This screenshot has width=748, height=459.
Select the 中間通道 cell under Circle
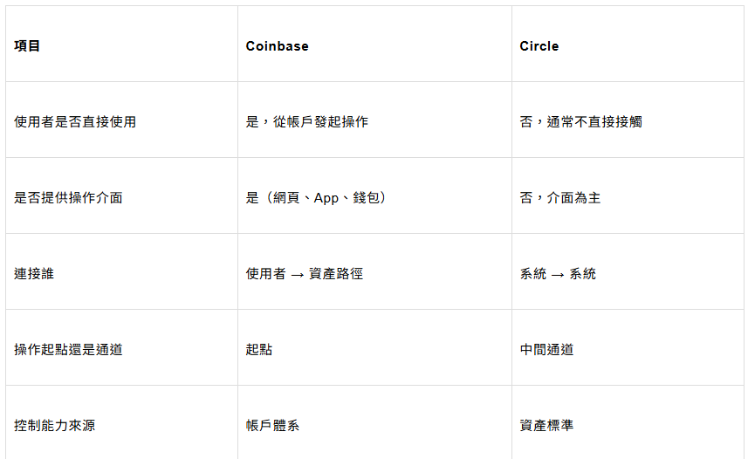[x=546, y=350]
